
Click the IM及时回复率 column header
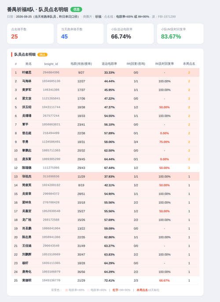click(165, 64)
